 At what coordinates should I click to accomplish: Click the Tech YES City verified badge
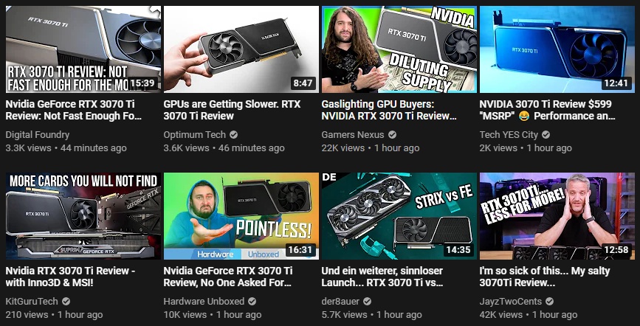546,135
